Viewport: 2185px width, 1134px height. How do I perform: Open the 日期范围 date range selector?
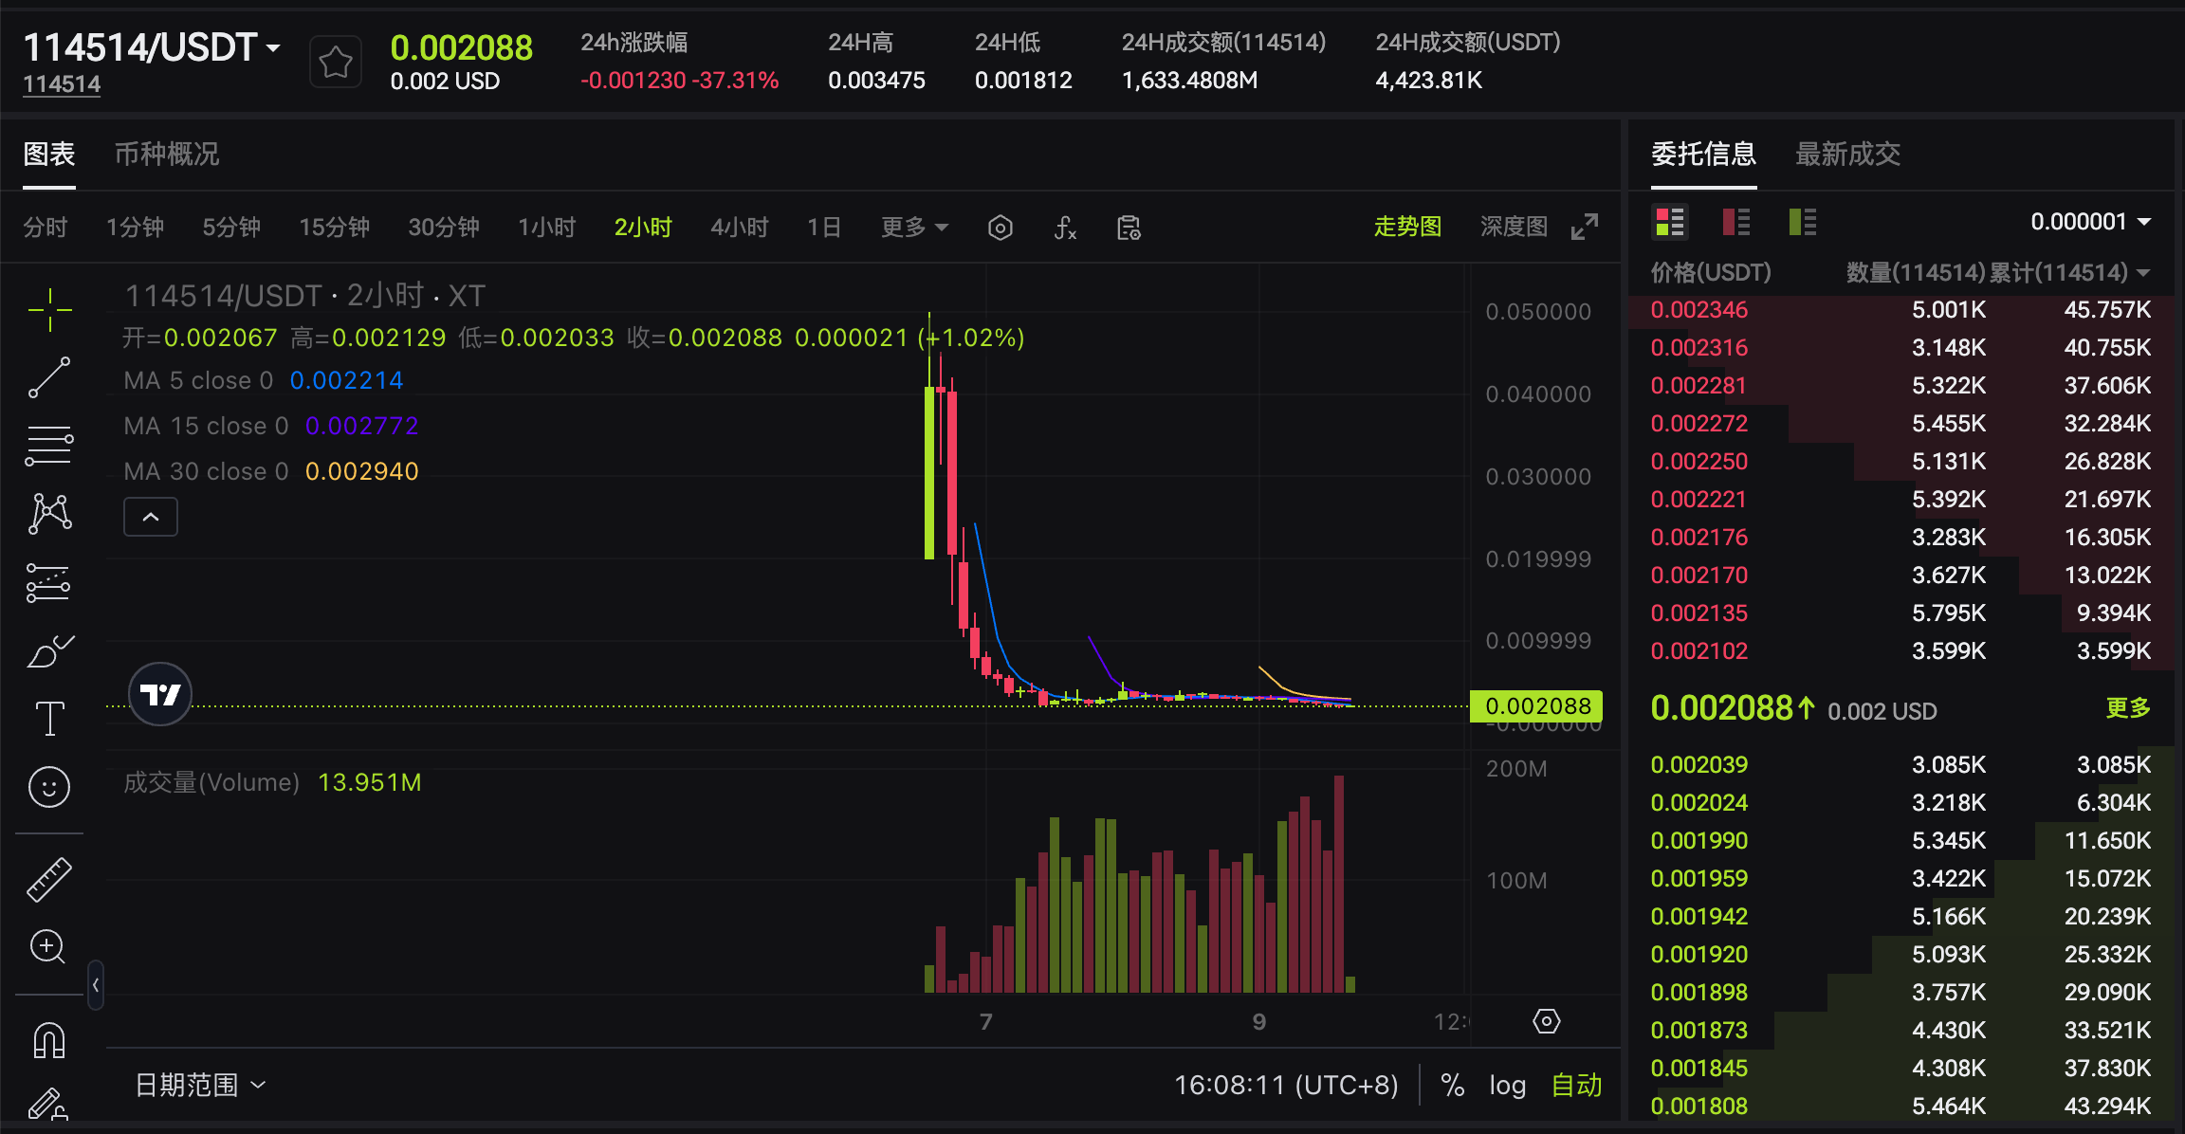(188, 1085)
